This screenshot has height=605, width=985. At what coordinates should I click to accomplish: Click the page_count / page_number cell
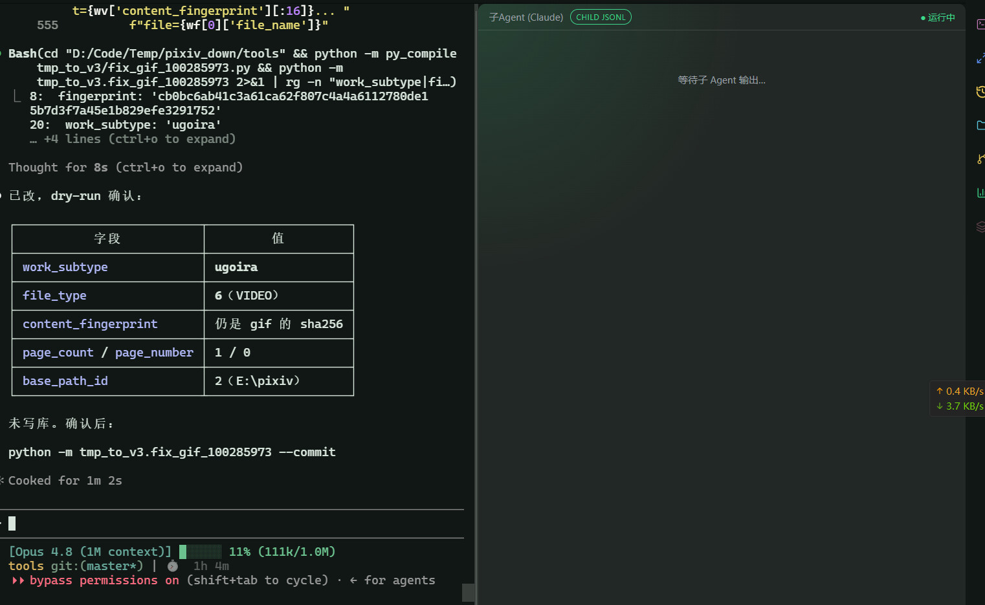click(x=108, y=353)
